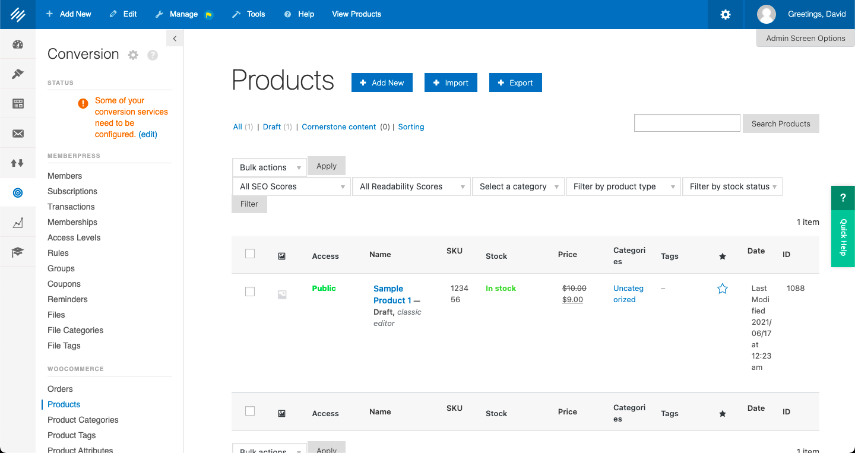Click the up-down arrows import/export icon
This screenshot has height=453, width=855.
18,162
